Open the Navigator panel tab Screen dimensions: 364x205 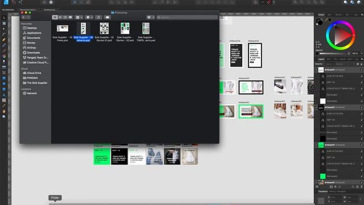tap(341, 191)
